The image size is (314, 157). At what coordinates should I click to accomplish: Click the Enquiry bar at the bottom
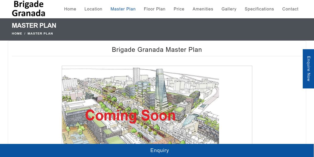point(157,150)
